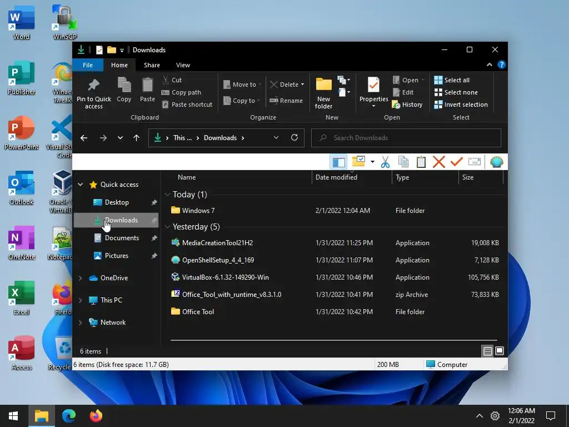Select Documents in the navigation pane
The width and height of the screenshot is (569, 427).
pyautogui.click(x=116, y=238)
